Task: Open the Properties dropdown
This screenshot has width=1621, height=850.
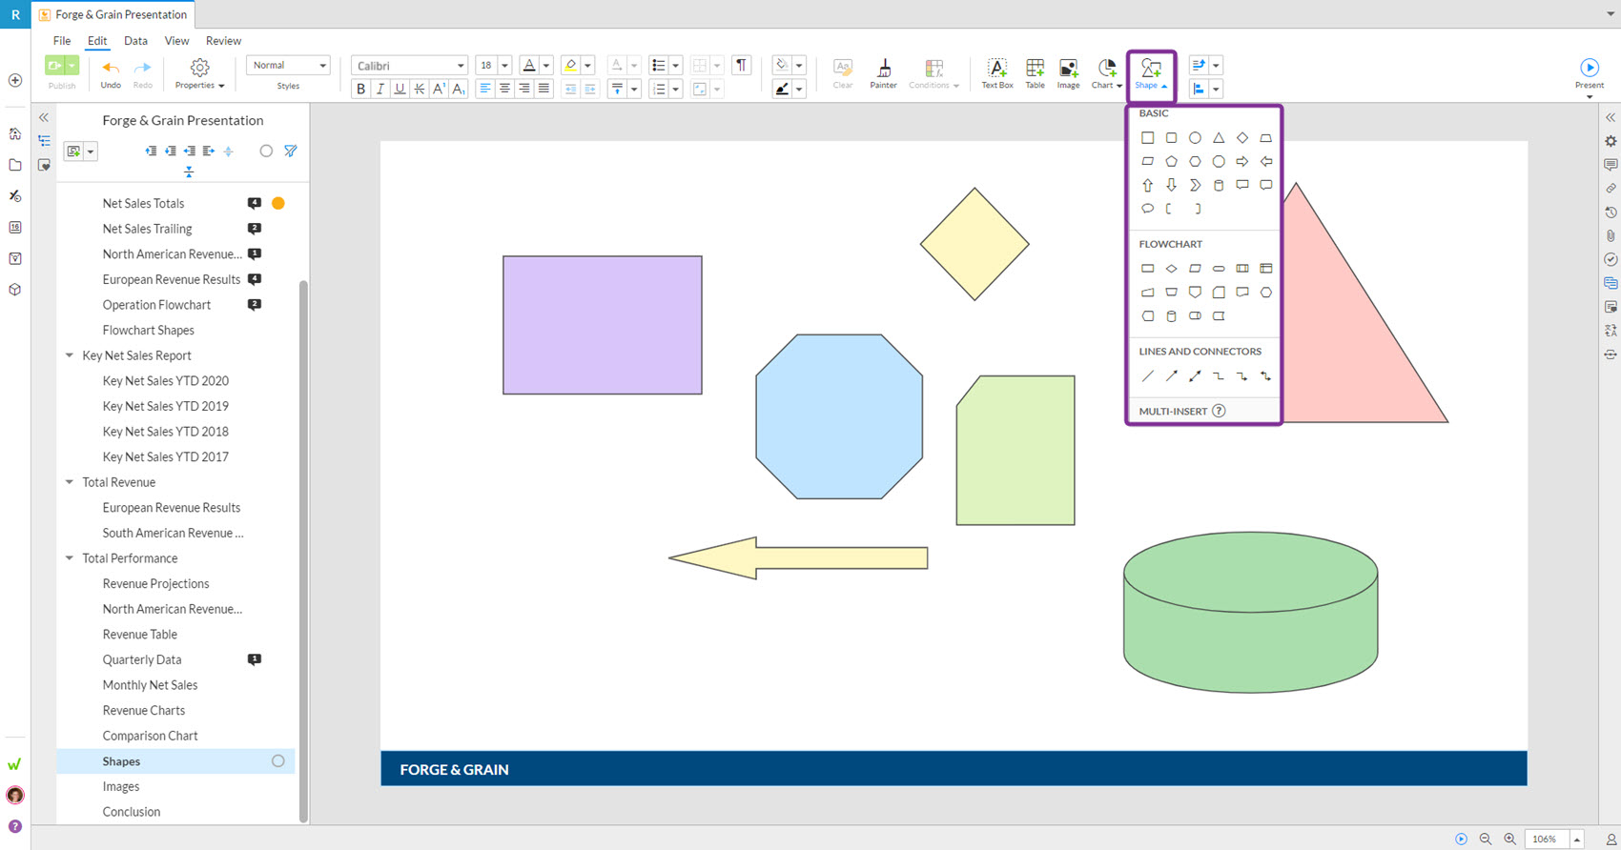Action: pyautogui.click(x=199, y=73)
